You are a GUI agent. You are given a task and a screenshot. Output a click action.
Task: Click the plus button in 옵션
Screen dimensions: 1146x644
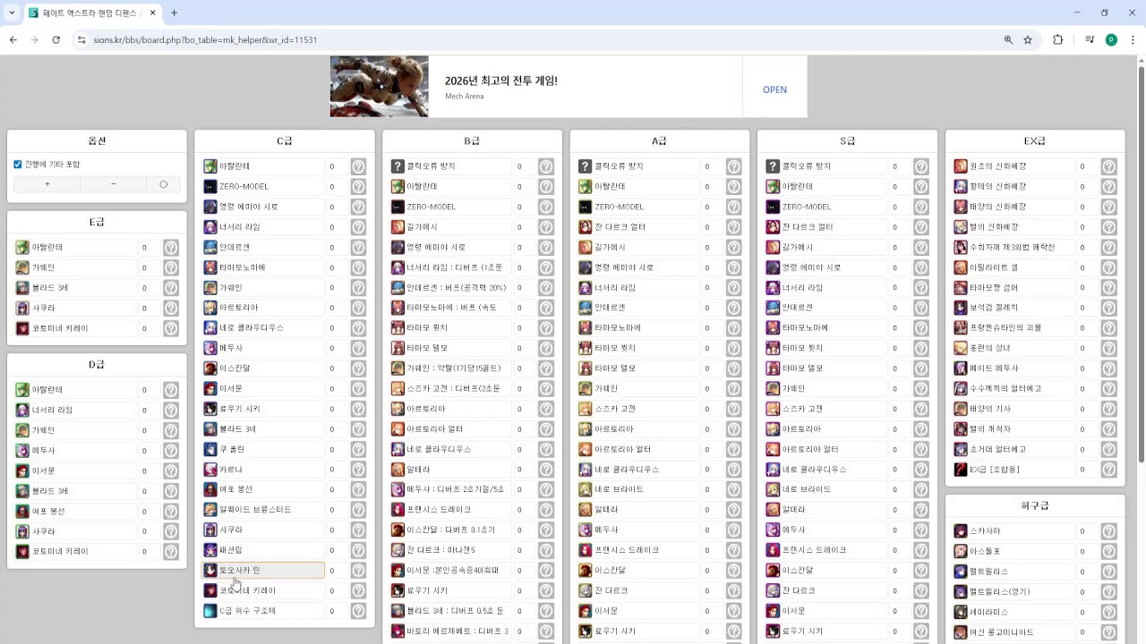coord(47,184)
